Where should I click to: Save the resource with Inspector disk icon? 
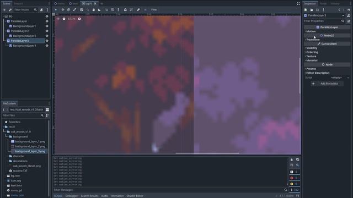[x=317, y=10]
